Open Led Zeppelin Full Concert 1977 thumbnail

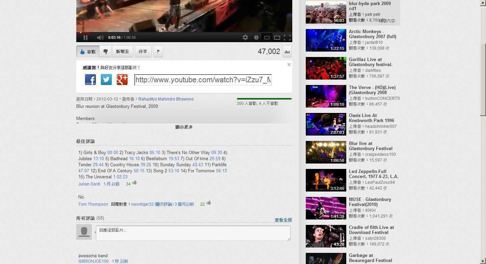point(326,180)
